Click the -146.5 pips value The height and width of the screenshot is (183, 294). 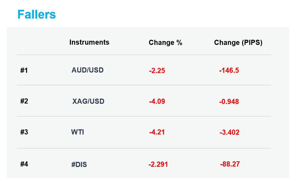(x=229, y=70)
